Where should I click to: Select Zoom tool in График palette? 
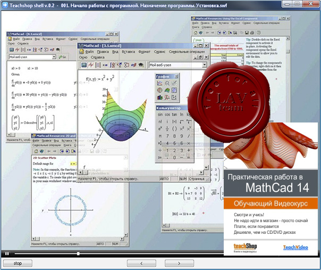(167, 83)
